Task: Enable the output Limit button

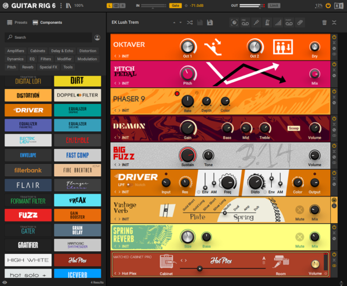Action: [x=274, y=6]
